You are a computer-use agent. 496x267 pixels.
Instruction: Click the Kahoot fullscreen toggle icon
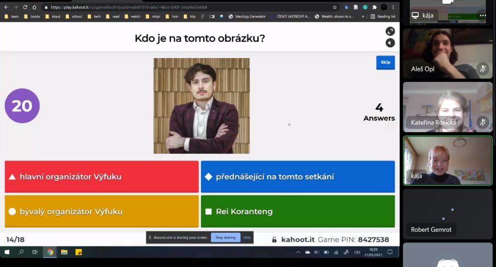[390, 31]
